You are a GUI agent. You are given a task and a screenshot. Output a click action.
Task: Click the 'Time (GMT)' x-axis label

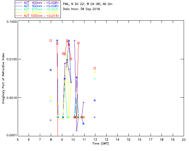[101, 143]
